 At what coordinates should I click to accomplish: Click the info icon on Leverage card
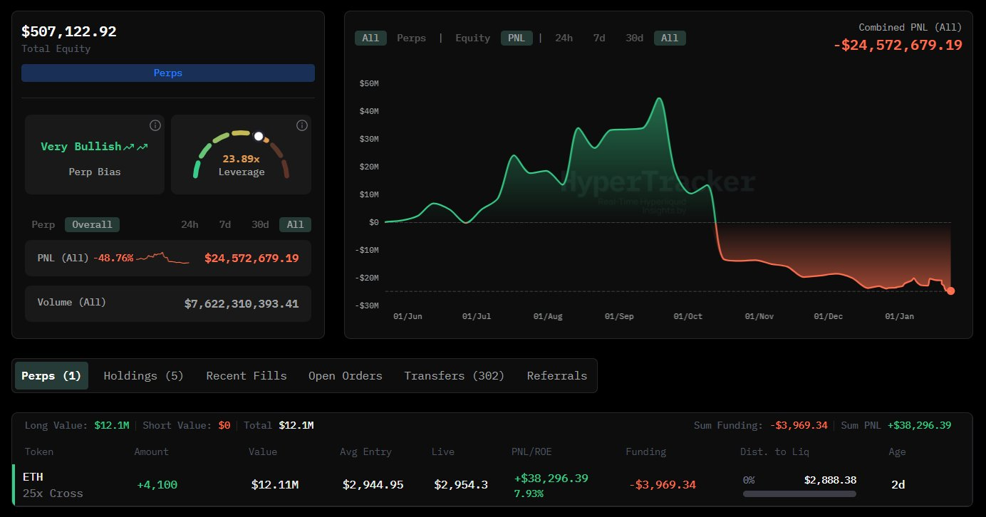(302, 125)
